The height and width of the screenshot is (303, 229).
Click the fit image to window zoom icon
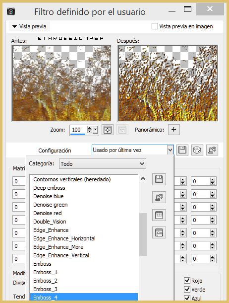coord(108,130)
